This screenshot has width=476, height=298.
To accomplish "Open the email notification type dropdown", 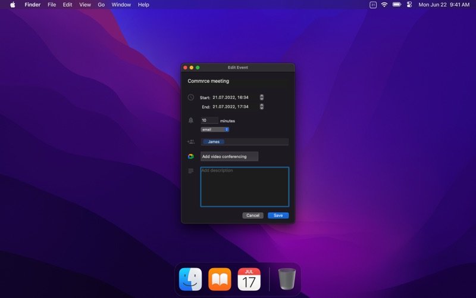I will tap(215, 129).
